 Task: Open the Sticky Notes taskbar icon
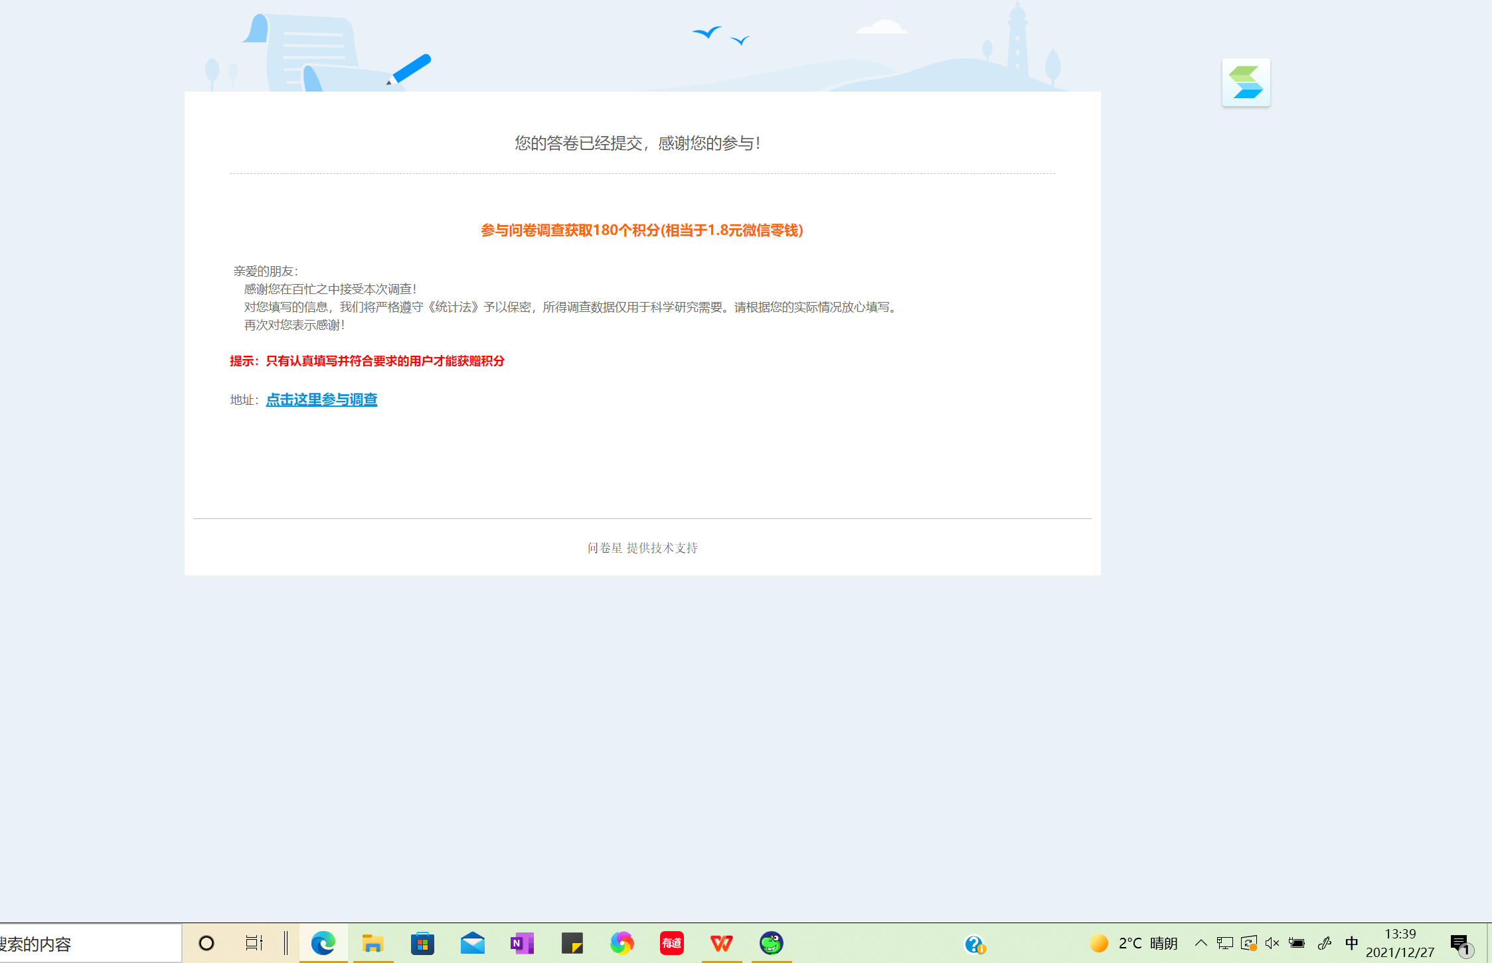tap(572, 943)
